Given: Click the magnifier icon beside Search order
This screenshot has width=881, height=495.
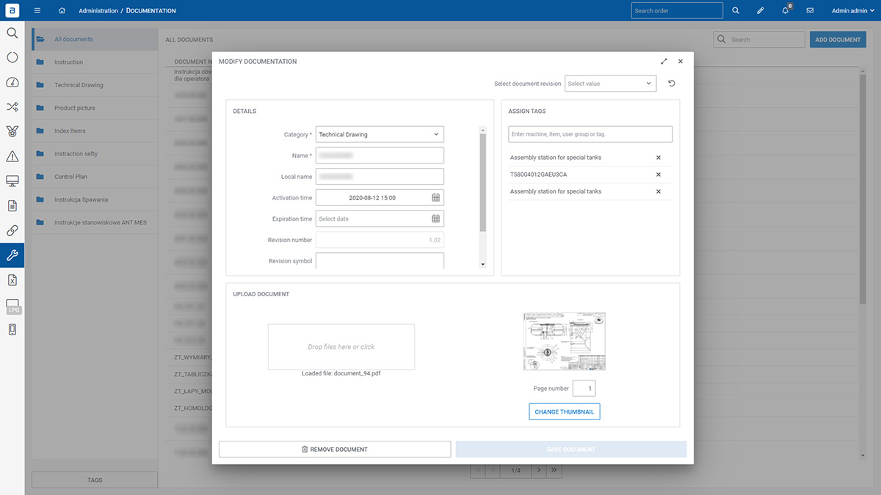Looking at the screenshot, I should pyautogui.click(x=736, y=10).
